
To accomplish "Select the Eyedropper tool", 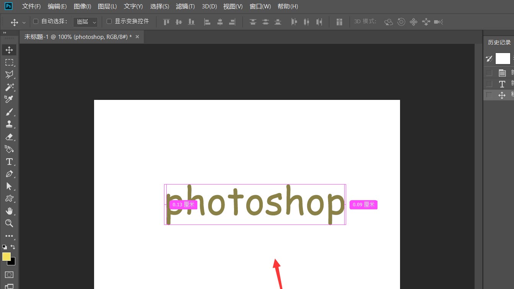I will pos(9,100).
